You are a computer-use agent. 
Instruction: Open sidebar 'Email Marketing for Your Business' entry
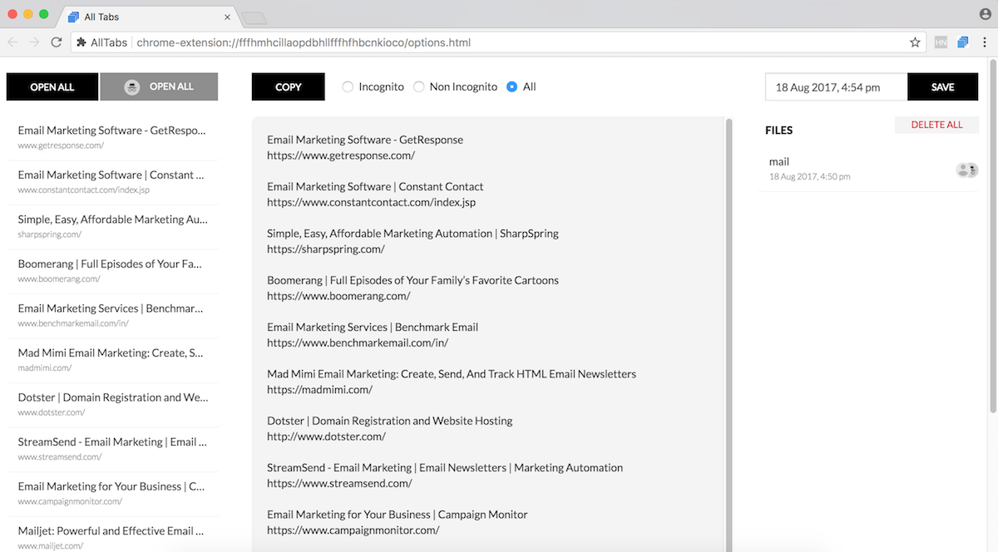pyautogui.click(x=113, y=493)
